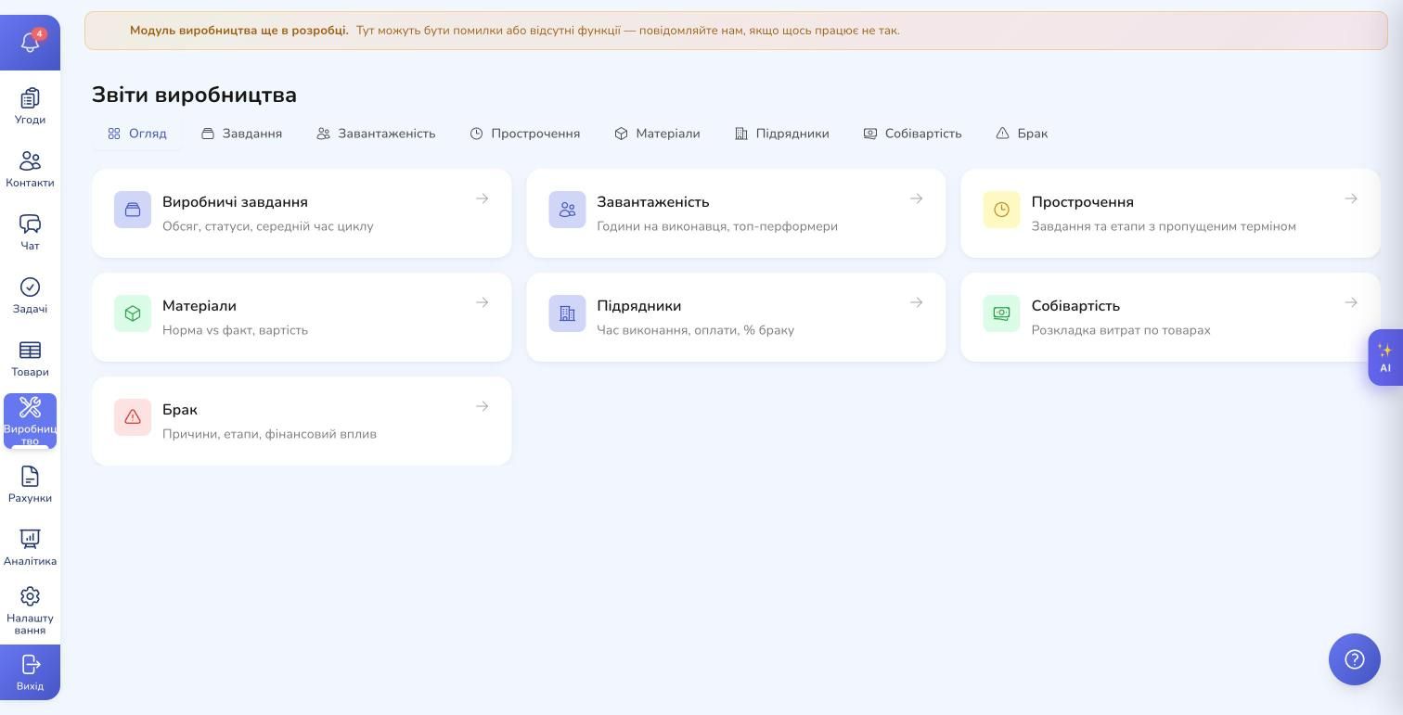Open the notifications bell icon

30,43
